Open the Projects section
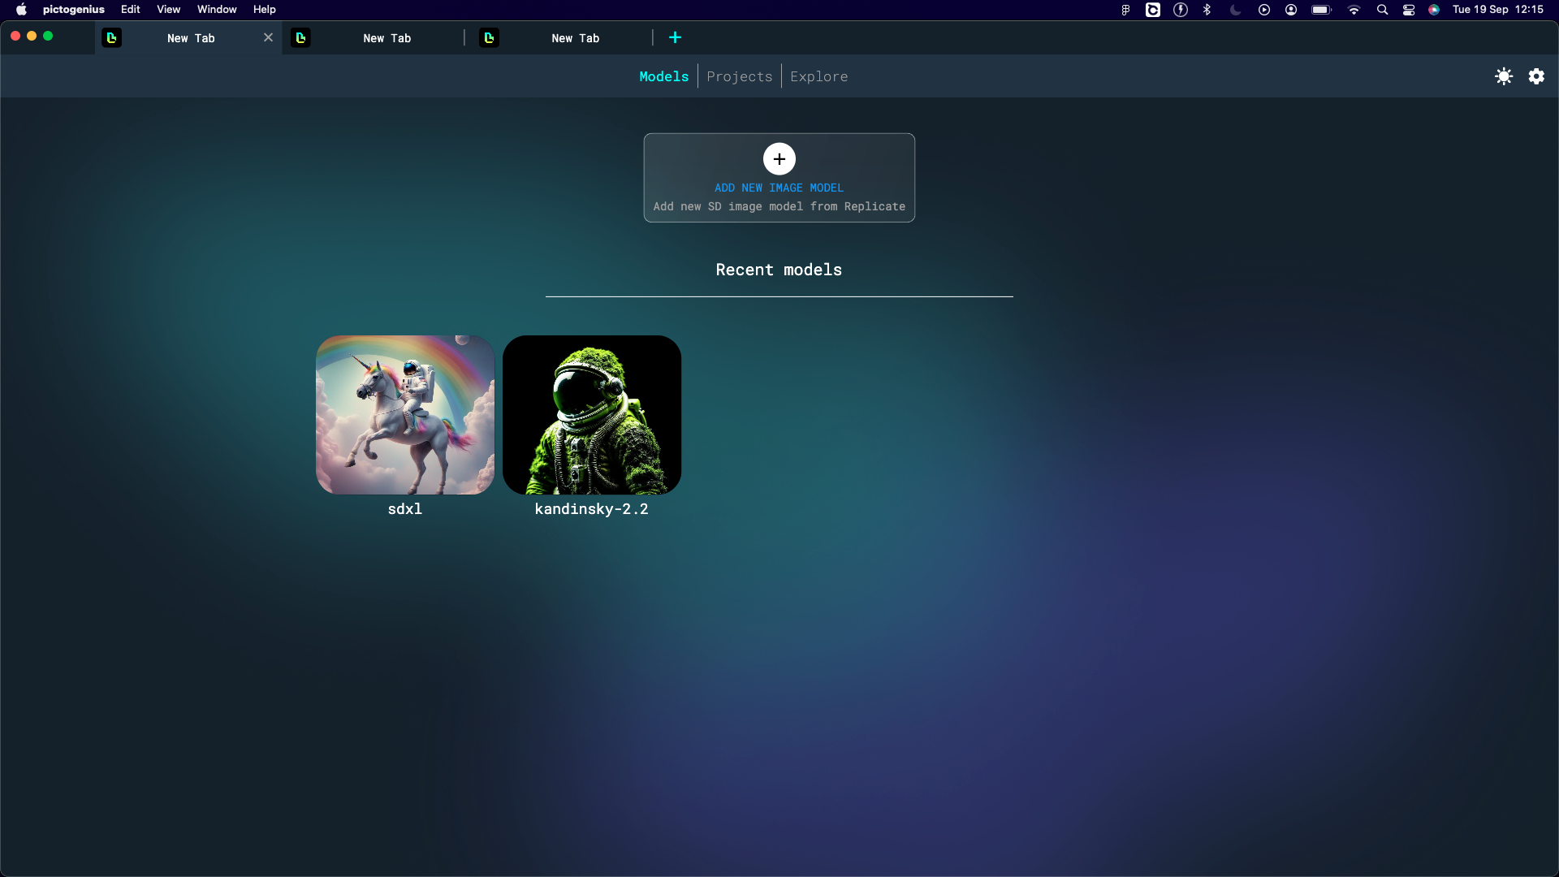The height and width of the screenshot is (877, 1559). tap(740, 76)
